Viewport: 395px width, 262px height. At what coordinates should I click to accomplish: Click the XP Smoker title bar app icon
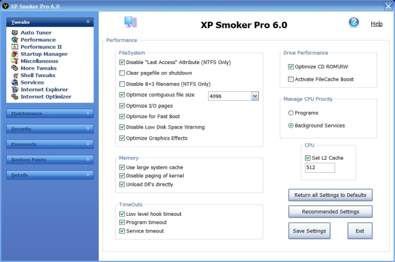[x=5, y=6]
